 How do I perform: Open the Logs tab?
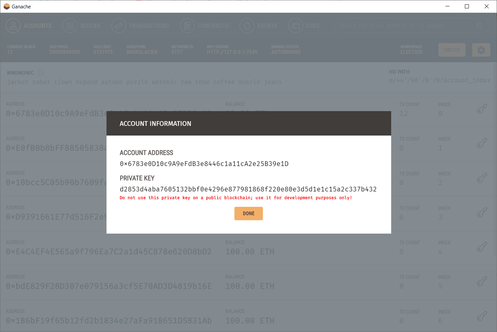304,26
